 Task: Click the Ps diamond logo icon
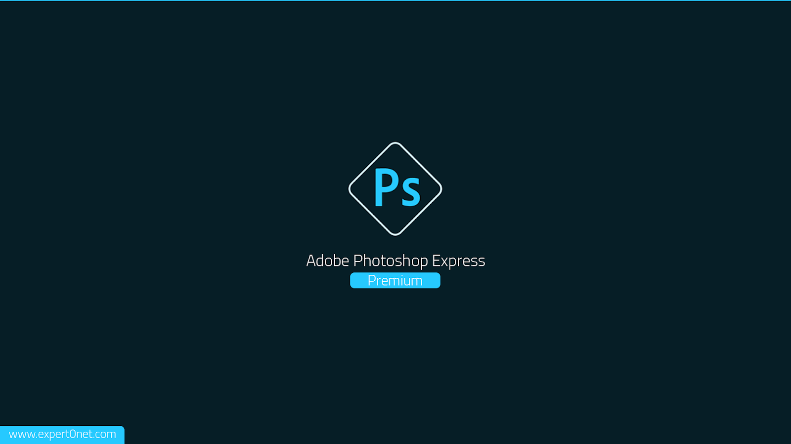(395, 188)
